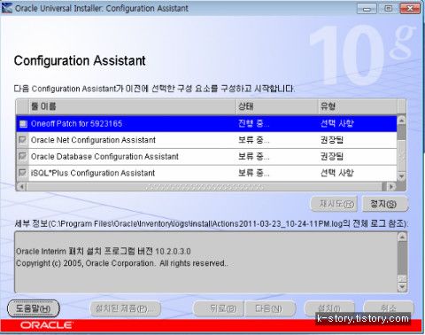Select Oracle Database Configuration Assistant row
This screenshot has height=335, width=425.
(206, 157)
